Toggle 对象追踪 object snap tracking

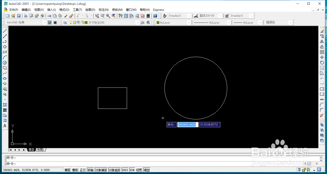115,170
